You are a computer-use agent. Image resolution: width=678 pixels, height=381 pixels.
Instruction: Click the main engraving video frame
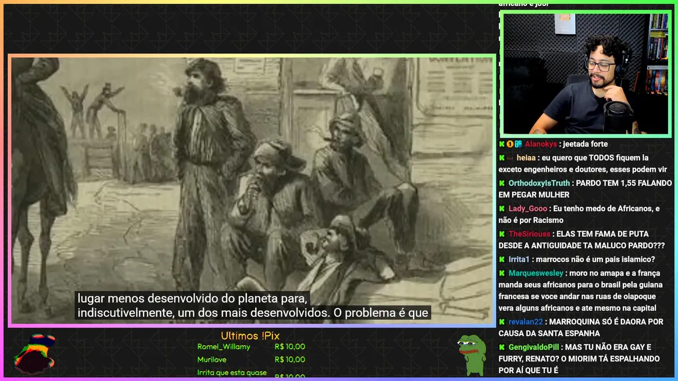pyautogui.click(x=252, y=190)
